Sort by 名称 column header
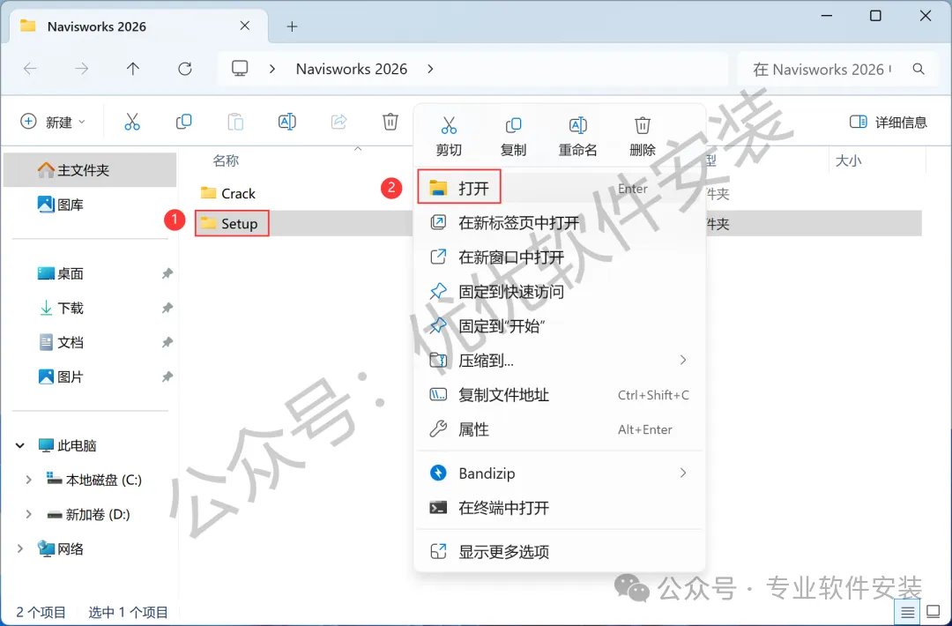Screen dimensions: 952x626 [226, 160]
